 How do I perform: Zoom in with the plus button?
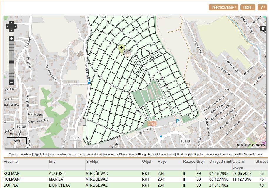11,38
